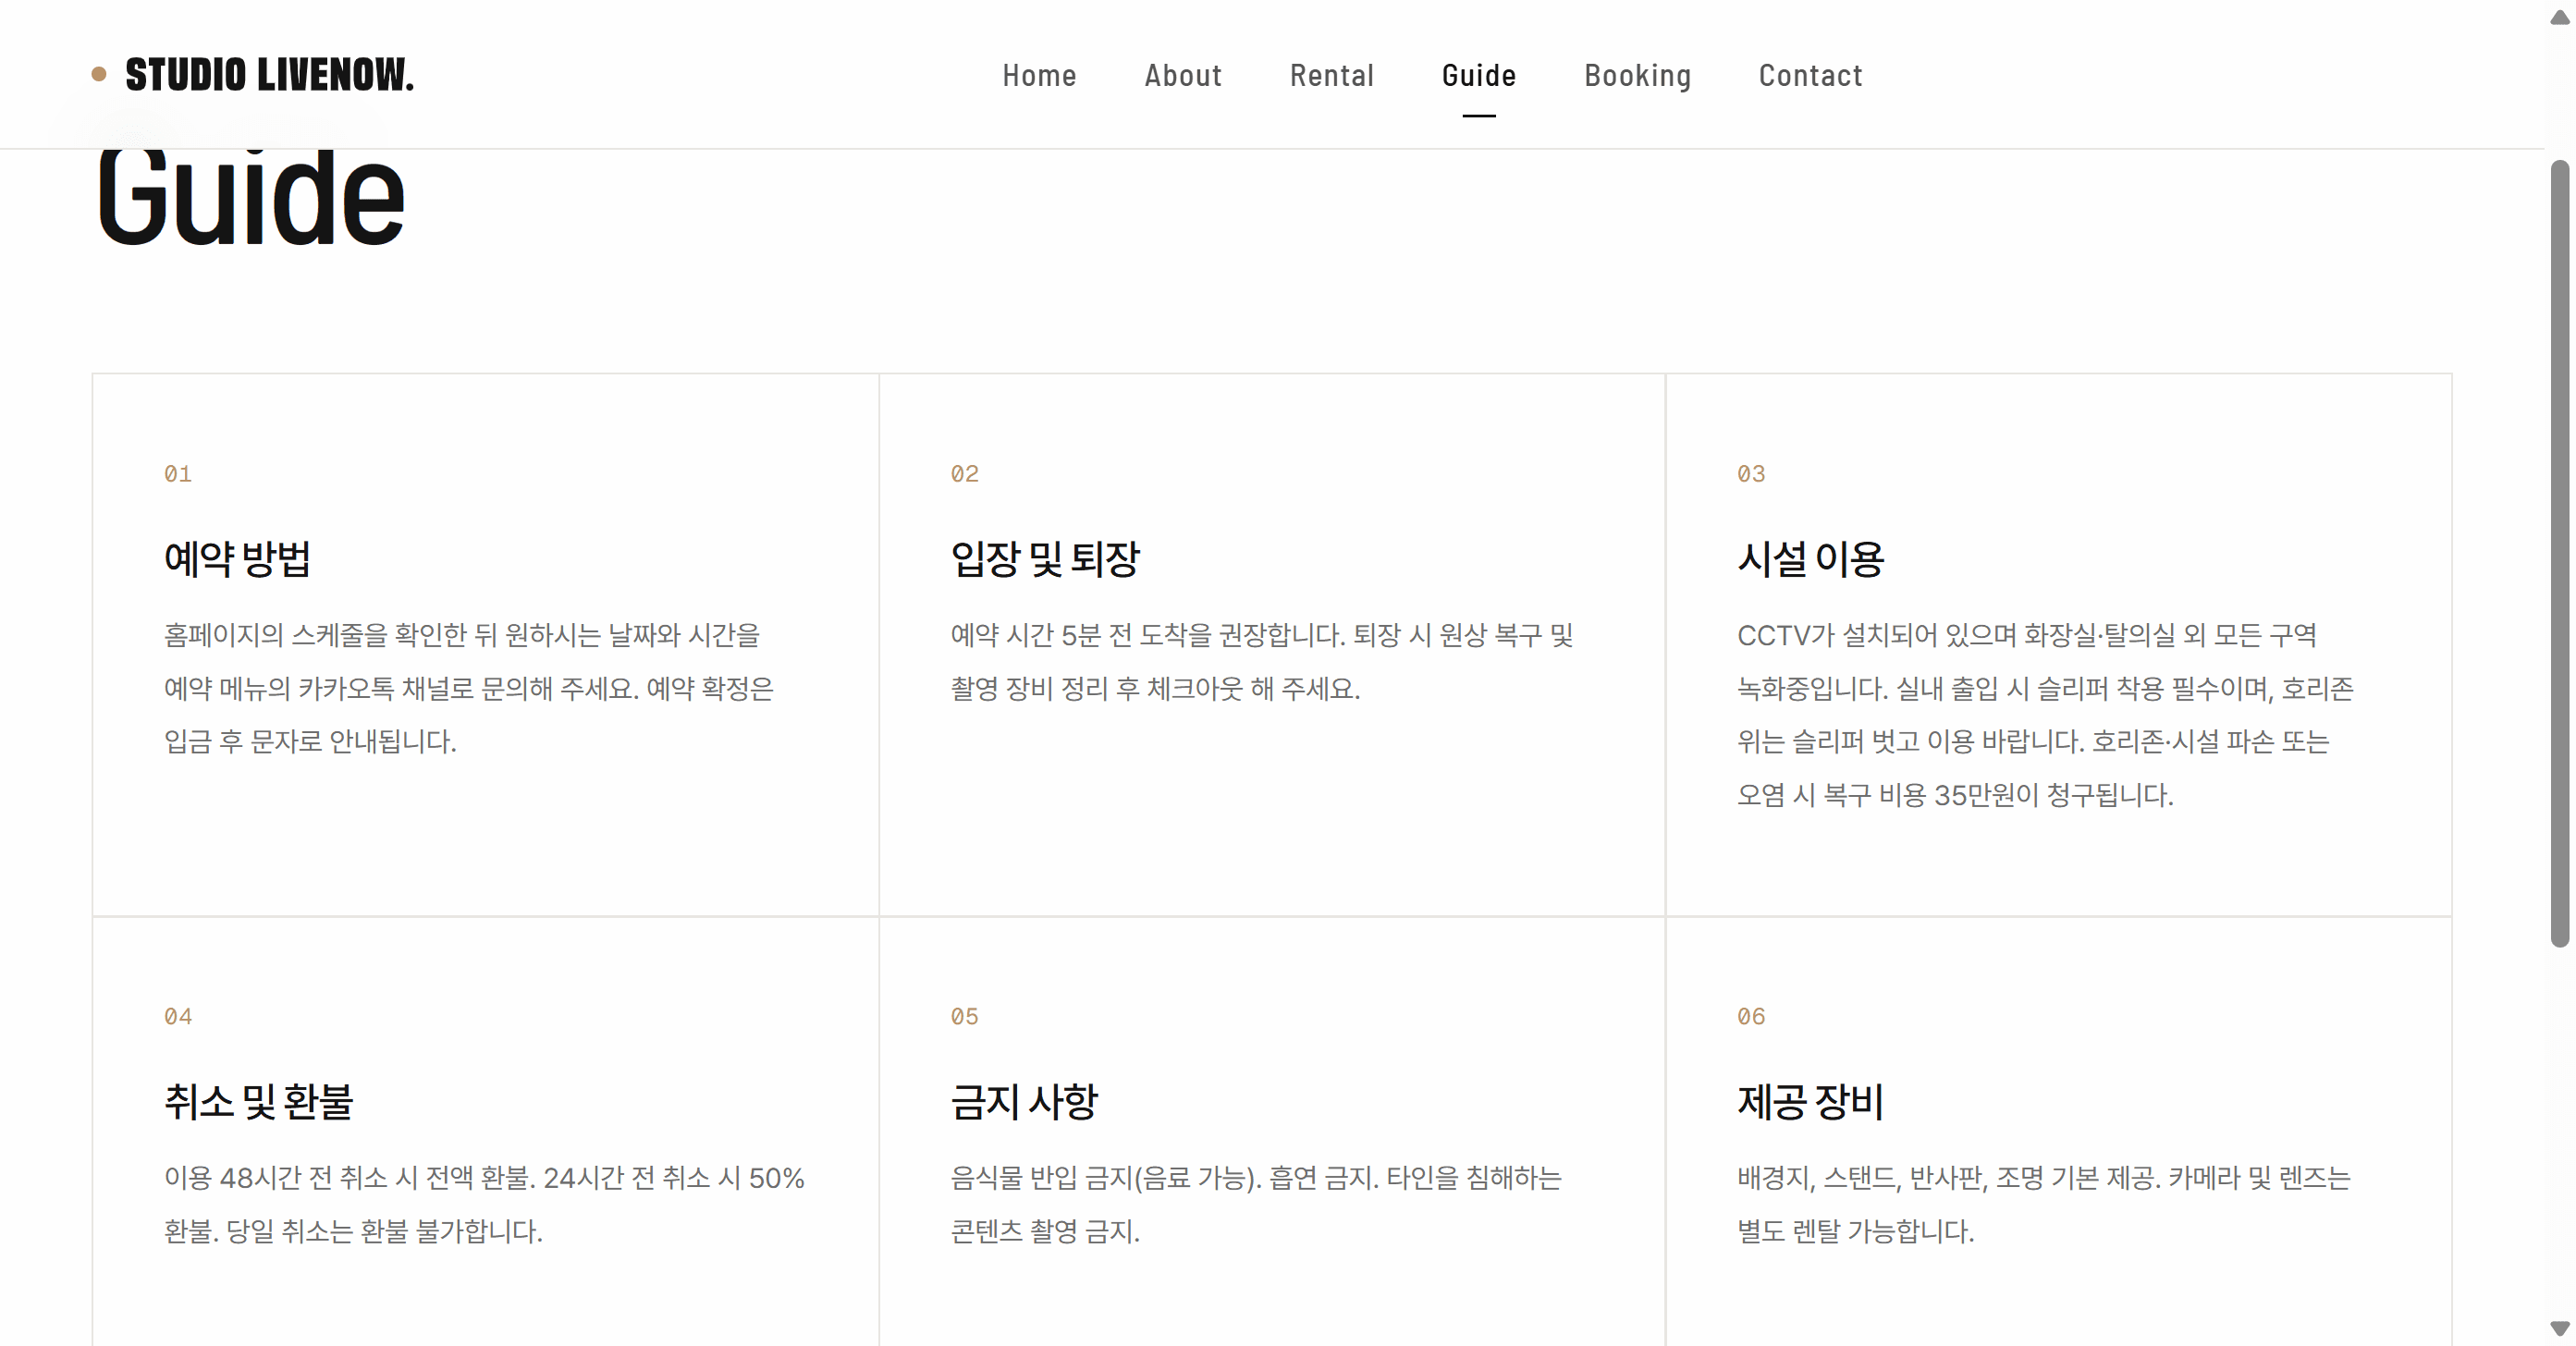
Task: Click the vertical scrollbar thumb
Action: tap(2560, 553)
